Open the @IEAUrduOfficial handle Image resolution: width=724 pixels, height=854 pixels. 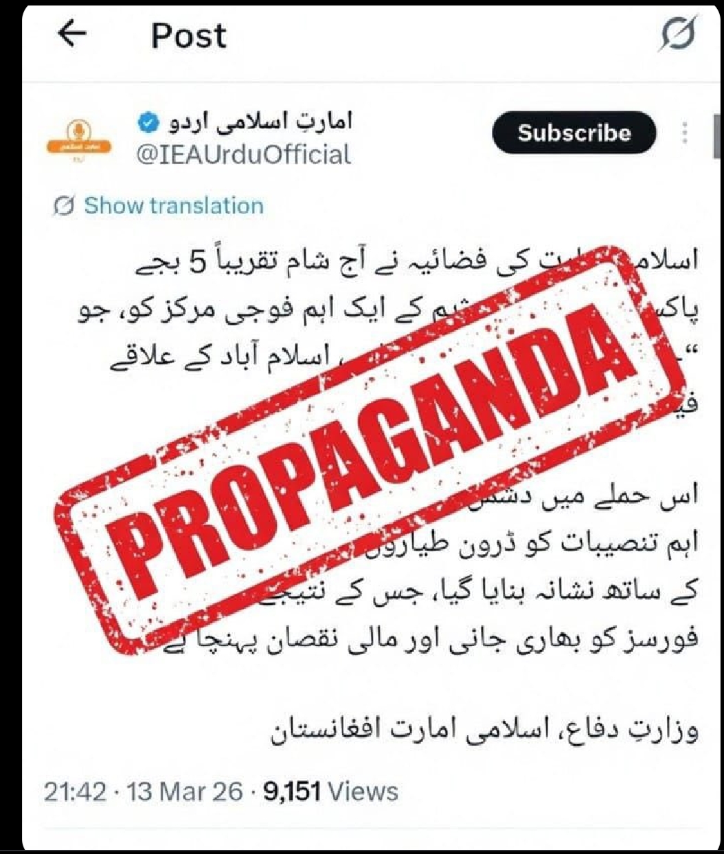click(243, 154)
